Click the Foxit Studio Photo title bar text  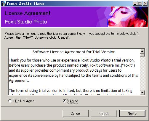25,4
